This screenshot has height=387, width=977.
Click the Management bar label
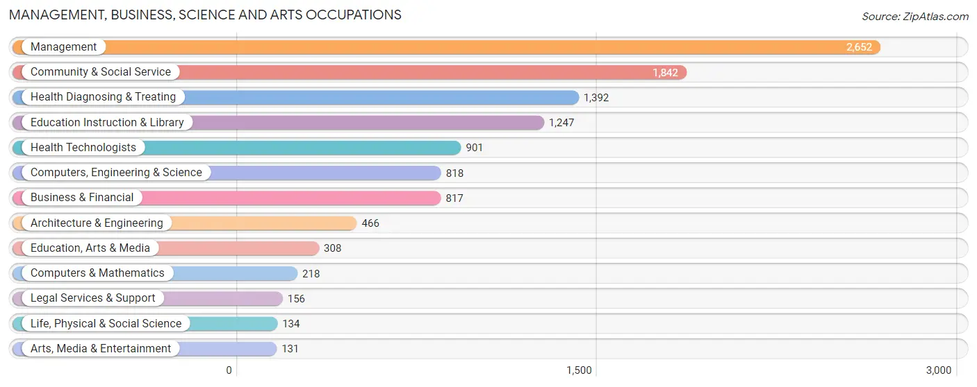tap(63, 47)
